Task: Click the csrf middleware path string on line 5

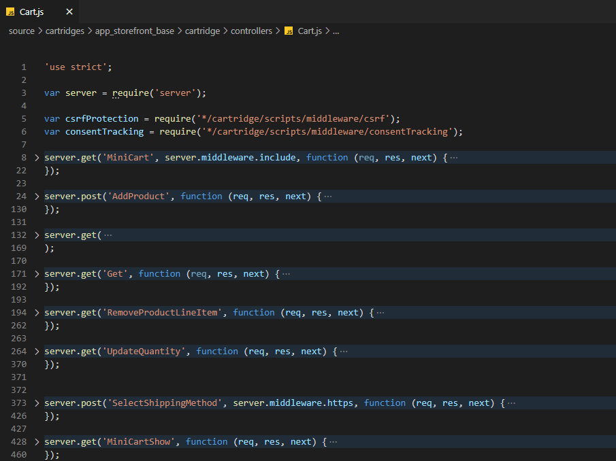Action: pos(293,119)
